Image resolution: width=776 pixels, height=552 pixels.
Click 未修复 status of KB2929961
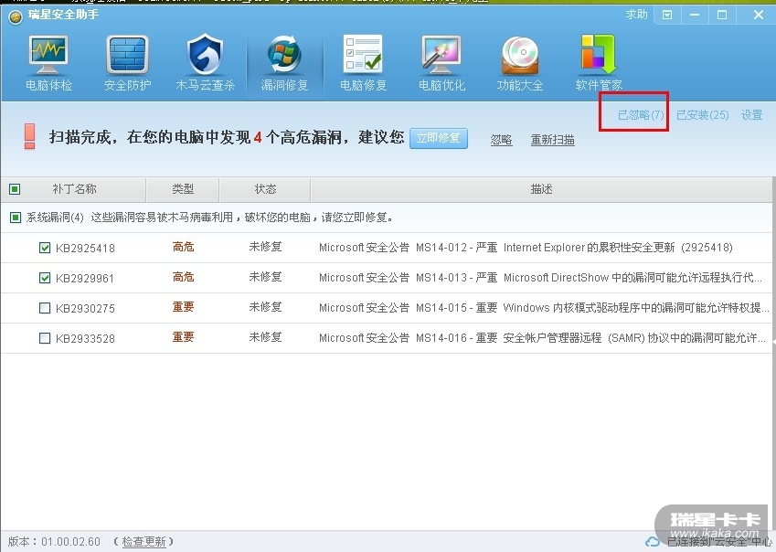265,277
